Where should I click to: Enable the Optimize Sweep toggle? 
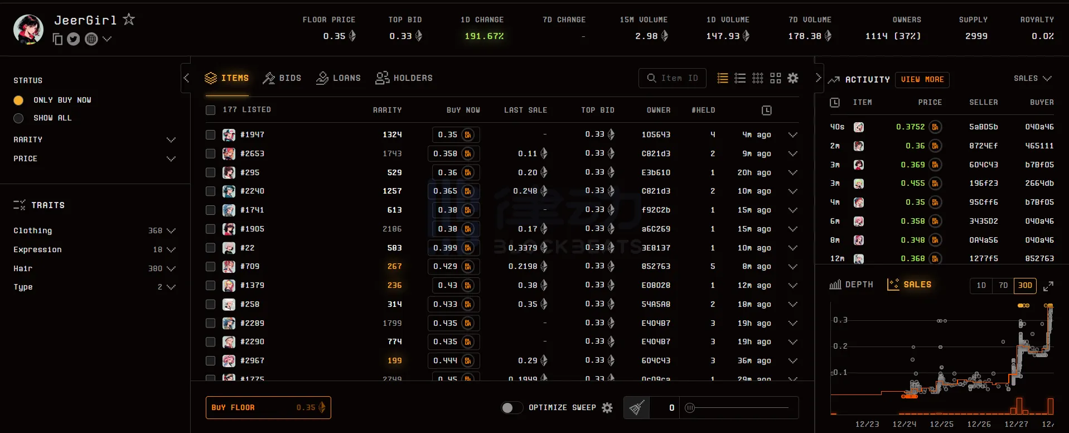pyautogui.click(x=511, y=408)
